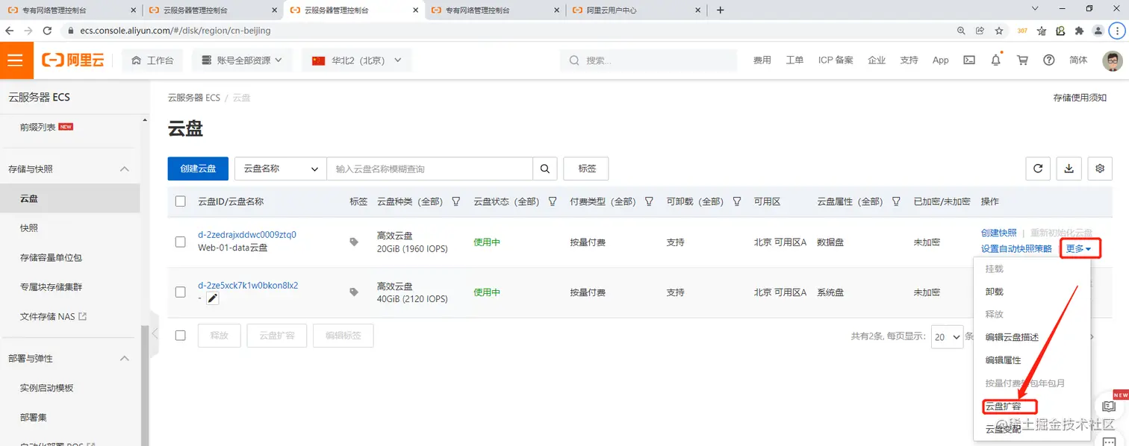Viewport: 1129px width, 446px height.
Task: Open the 工单 menu
Action: point(794,60)
